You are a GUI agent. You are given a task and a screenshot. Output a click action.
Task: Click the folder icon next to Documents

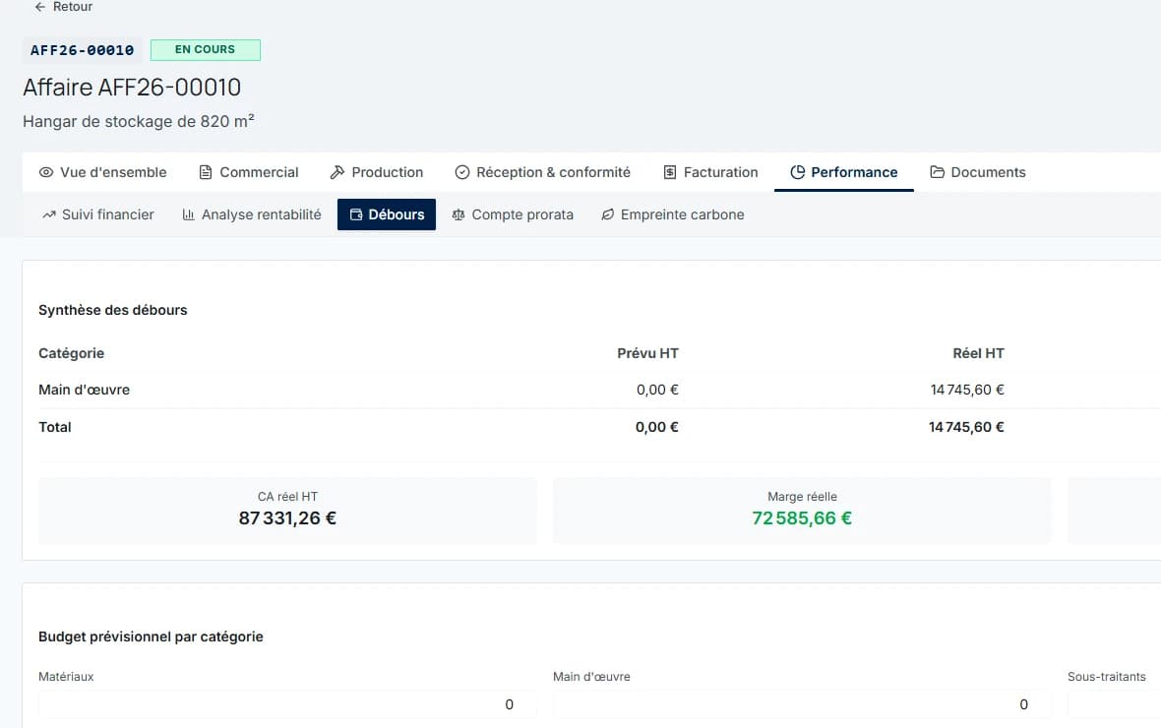click(x=938, y=172)
